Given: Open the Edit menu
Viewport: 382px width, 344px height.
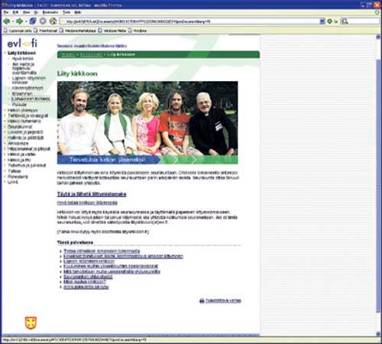Looking at the screenshot, I should point(15,12).
